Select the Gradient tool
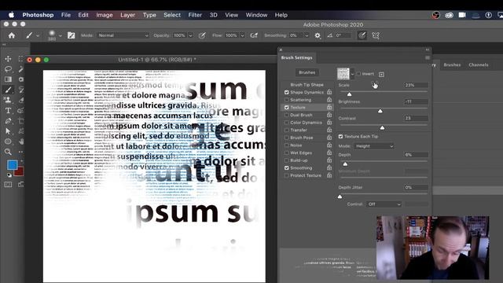Screen dimensions: 503x283 coord(8,79)
